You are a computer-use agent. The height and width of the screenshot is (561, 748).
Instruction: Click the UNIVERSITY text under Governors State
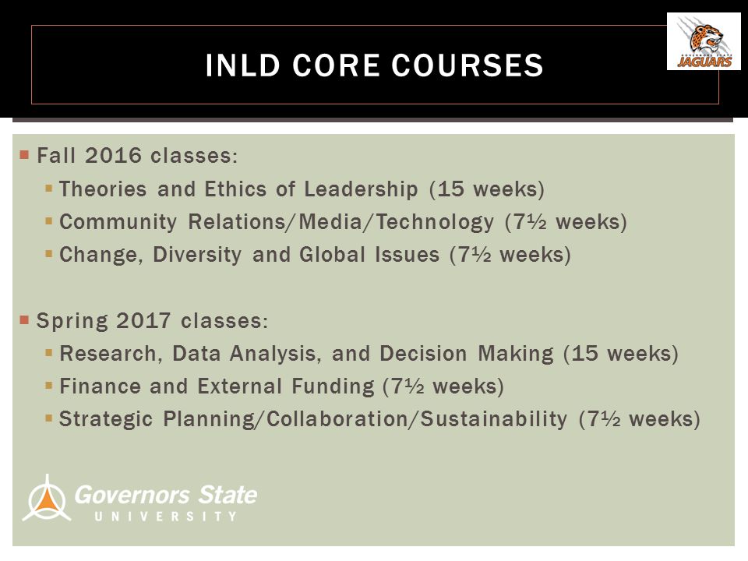pos(165,517)
